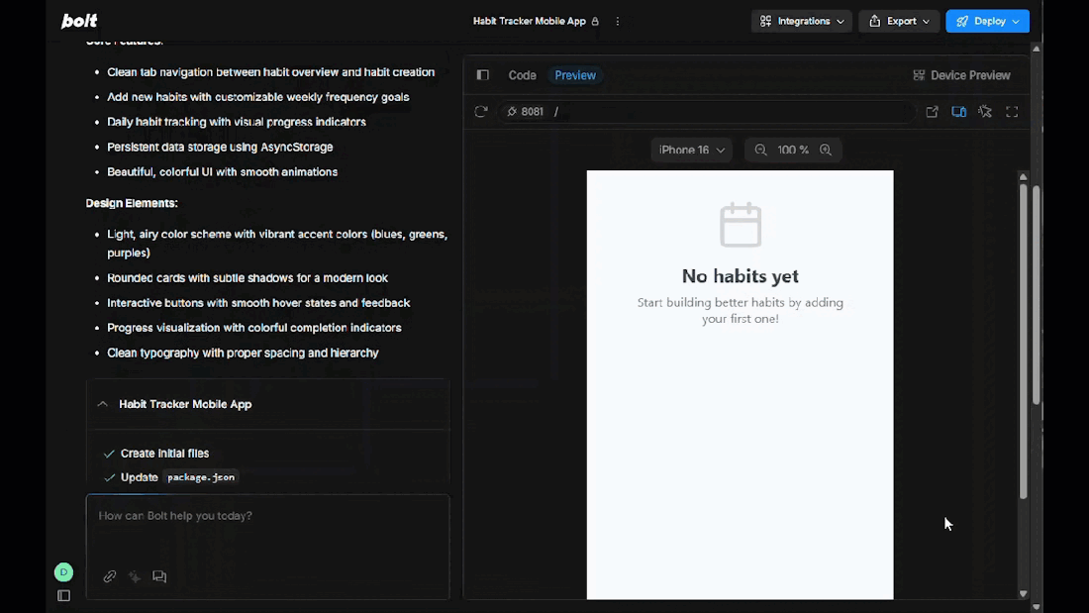Image resolution: width=1089 pixels, height=613 pixels.
Task: Click the calendar icon in app preview
Action: pos(741,225)
